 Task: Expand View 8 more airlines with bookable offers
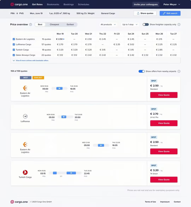point(31,60)
